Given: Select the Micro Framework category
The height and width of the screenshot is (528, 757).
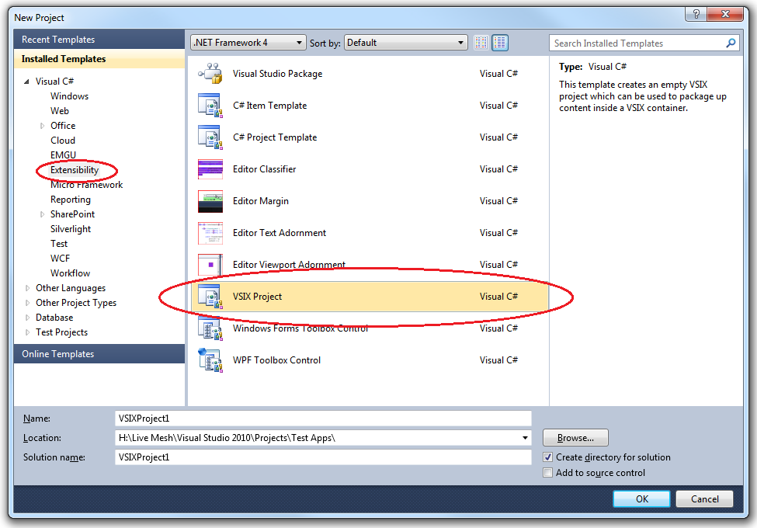Looking at the screenshot, I should click(x=86, y=185).
